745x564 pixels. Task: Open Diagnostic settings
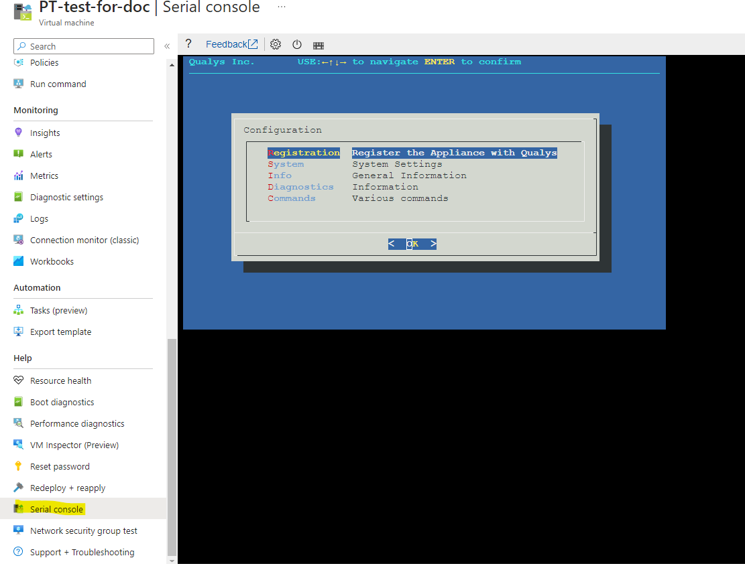pos(66,197)
